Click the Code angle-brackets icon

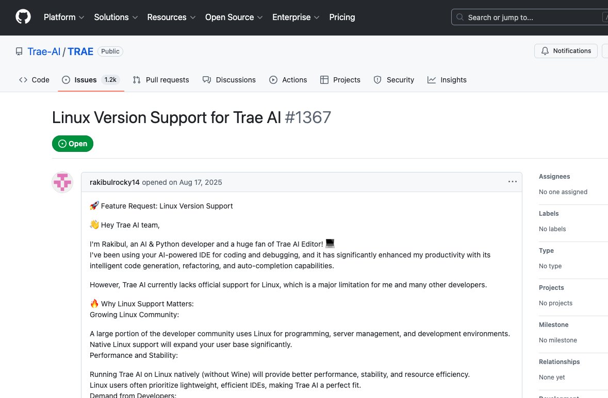tap(23, 80)
